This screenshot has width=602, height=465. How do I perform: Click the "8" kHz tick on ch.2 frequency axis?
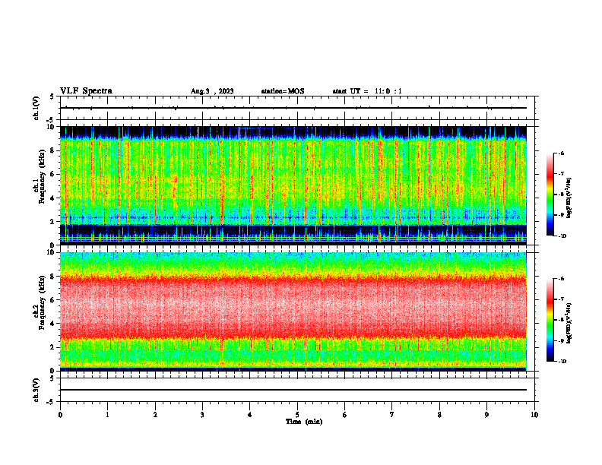(x=53, y=277)
